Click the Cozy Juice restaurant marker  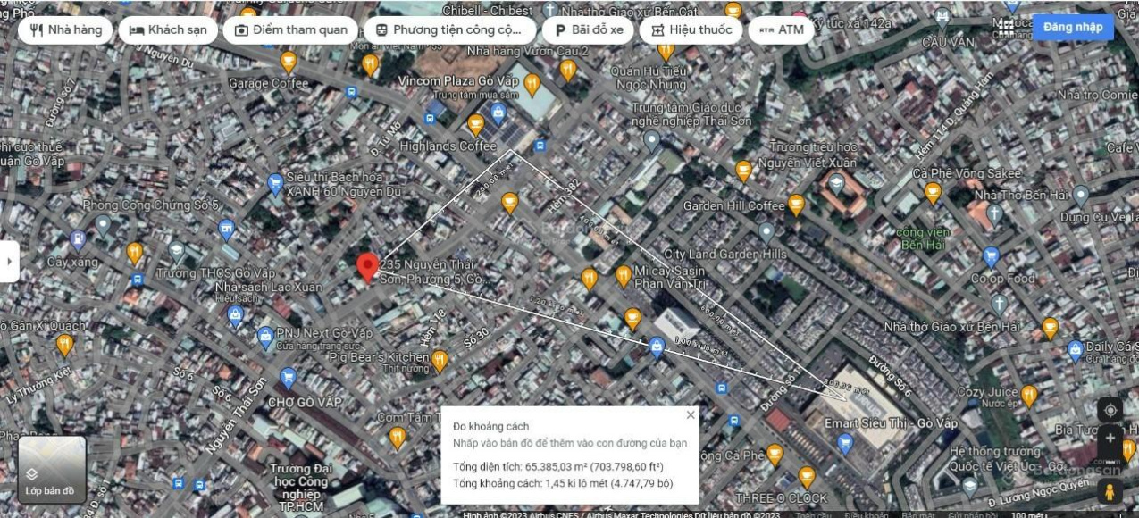tap(1028, 395)
